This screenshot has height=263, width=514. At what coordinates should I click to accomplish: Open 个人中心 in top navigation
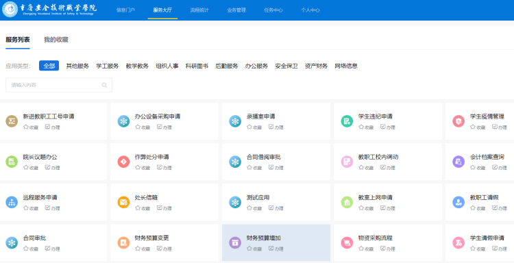click(x=310, y=10)
